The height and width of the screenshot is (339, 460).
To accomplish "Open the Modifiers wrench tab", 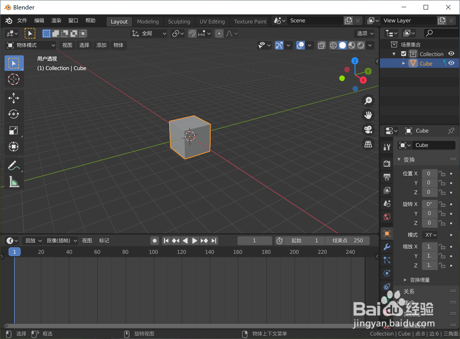I will tap(387, 247).
